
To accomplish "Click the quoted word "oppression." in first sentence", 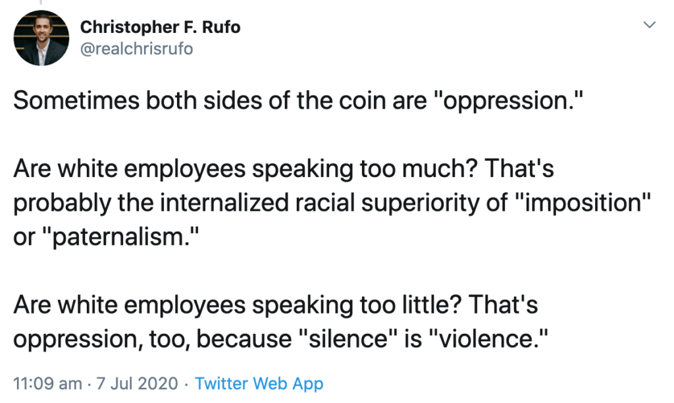I will click(509, 101).
